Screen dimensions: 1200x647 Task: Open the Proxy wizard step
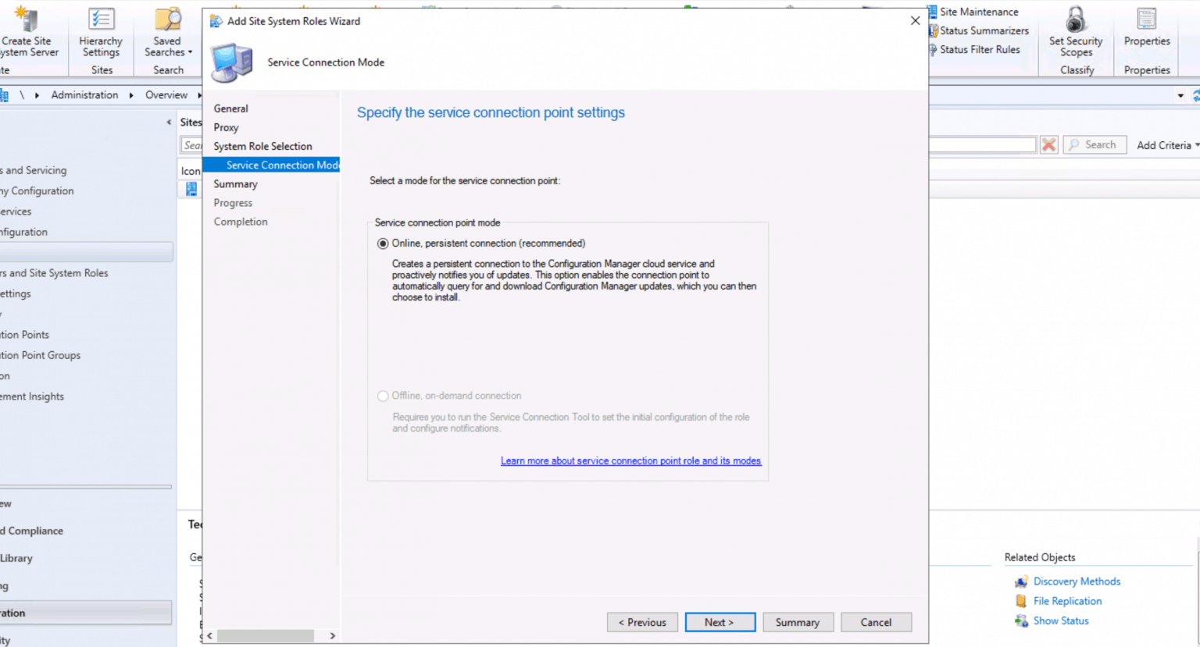point(226,127)
